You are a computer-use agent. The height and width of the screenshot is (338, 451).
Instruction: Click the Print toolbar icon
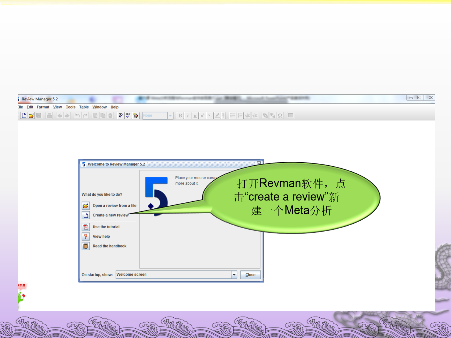pos(49,116)
